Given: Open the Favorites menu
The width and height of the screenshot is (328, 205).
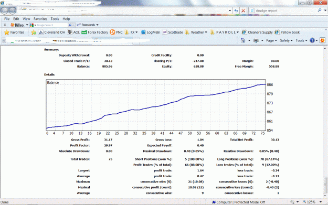Looking at the screenshot, I should 40,19.
